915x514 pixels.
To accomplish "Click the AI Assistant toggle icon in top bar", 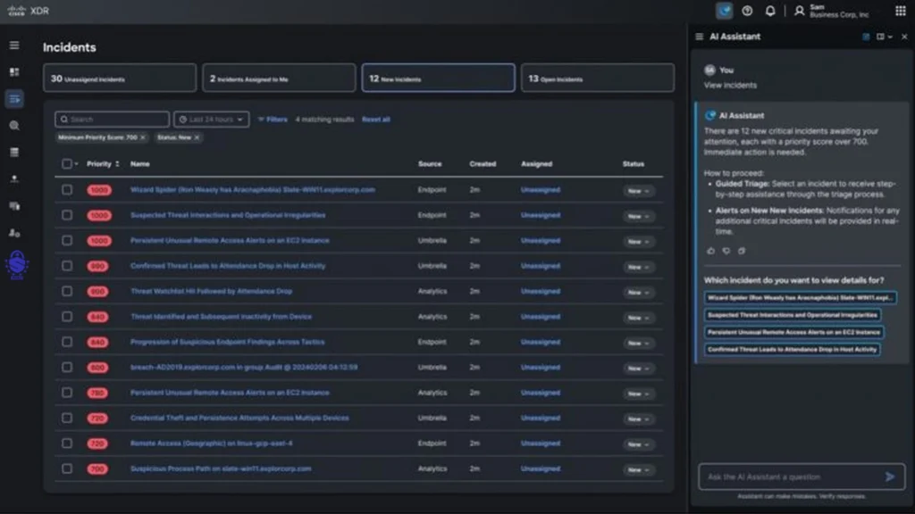I will pyautogui.click(x=724, y=11).
